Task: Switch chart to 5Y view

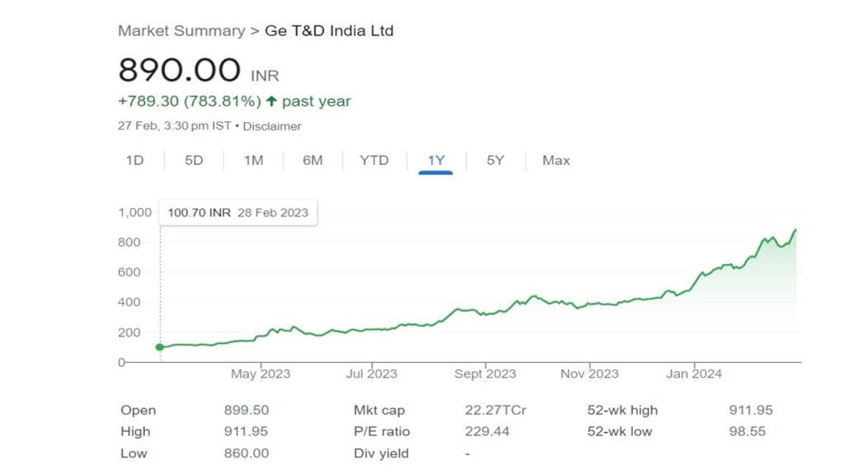Action: [495, 160]
